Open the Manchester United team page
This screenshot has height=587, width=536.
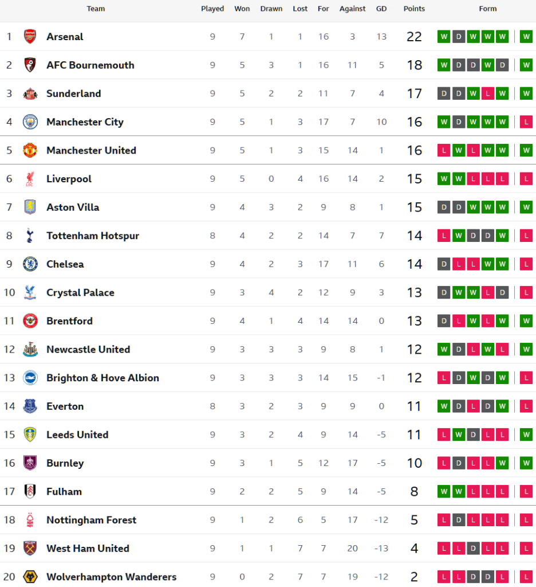(x=91, y=150)
